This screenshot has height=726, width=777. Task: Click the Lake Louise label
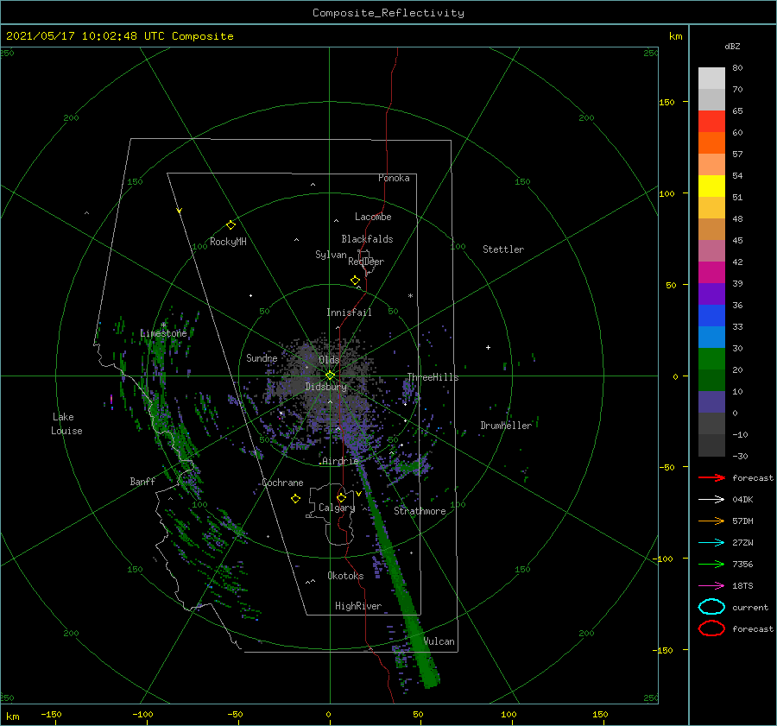point(66,424)
